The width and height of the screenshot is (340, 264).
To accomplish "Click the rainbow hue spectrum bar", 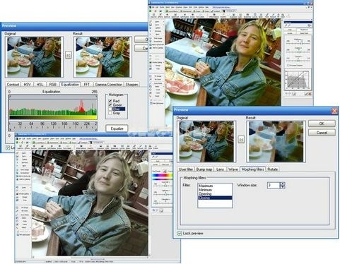I will pyautogui.click(x=162, y=175).
